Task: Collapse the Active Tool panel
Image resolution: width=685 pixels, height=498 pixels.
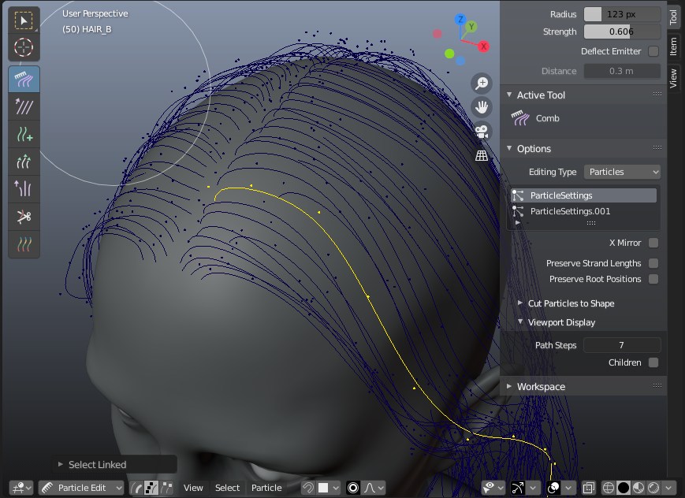Action: [509, 95]
